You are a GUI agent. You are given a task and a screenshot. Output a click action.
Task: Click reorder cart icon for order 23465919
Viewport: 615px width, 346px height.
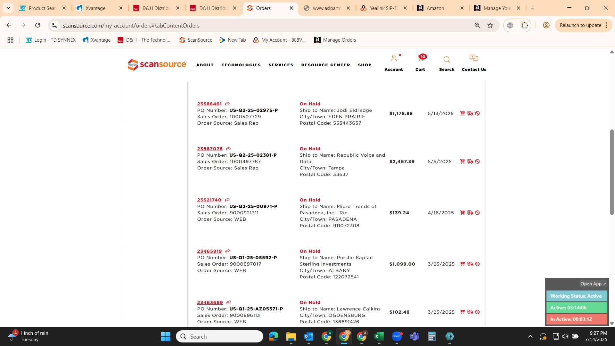pyautogui.click(x=462, y=264)
